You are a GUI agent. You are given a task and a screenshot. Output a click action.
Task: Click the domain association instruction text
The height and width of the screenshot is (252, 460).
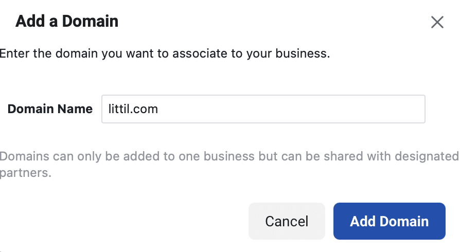(165, 53)
